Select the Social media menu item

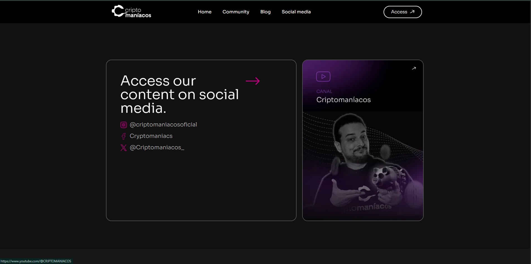(296, 12)
